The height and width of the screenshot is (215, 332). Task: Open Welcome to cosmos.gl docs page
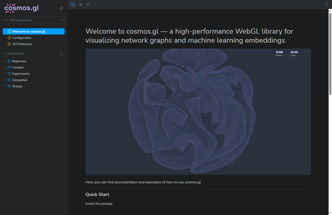[x=34, y=31]
